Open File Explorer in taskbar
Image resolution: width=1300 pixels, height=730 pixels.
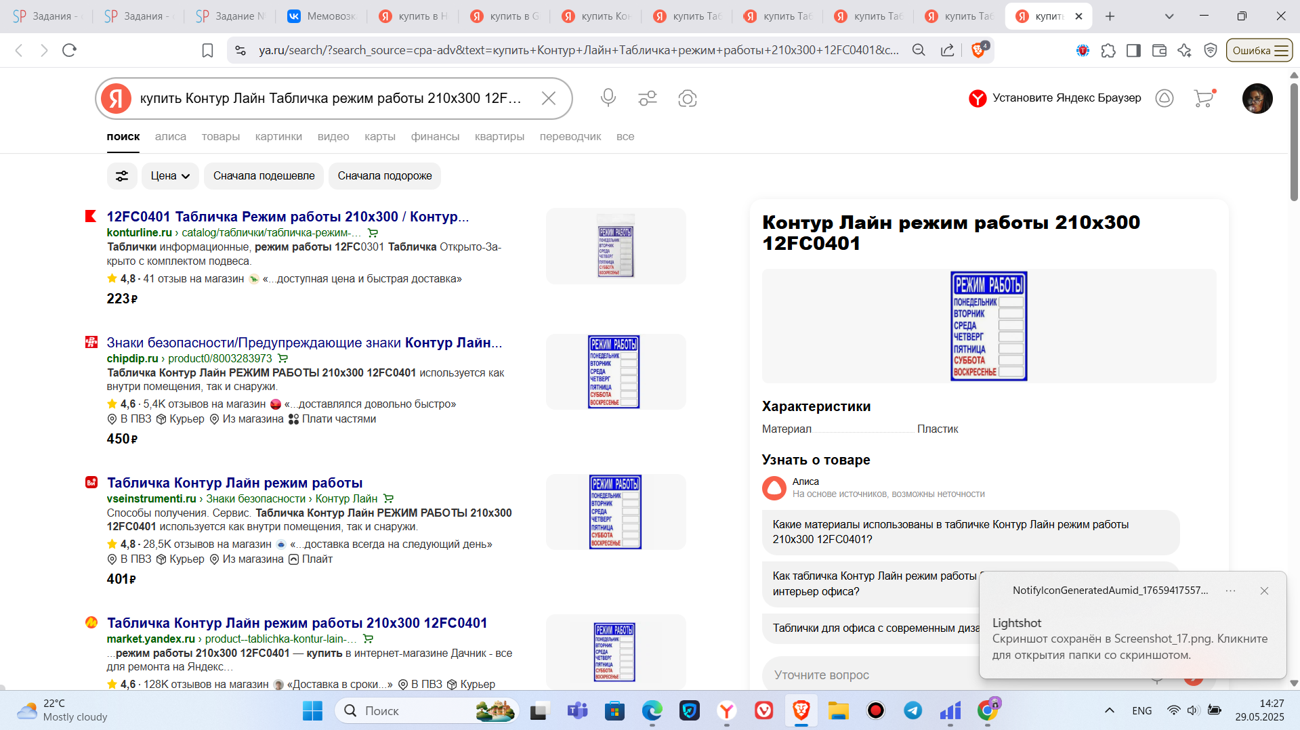pyautogui.click(x=838, y=710)
